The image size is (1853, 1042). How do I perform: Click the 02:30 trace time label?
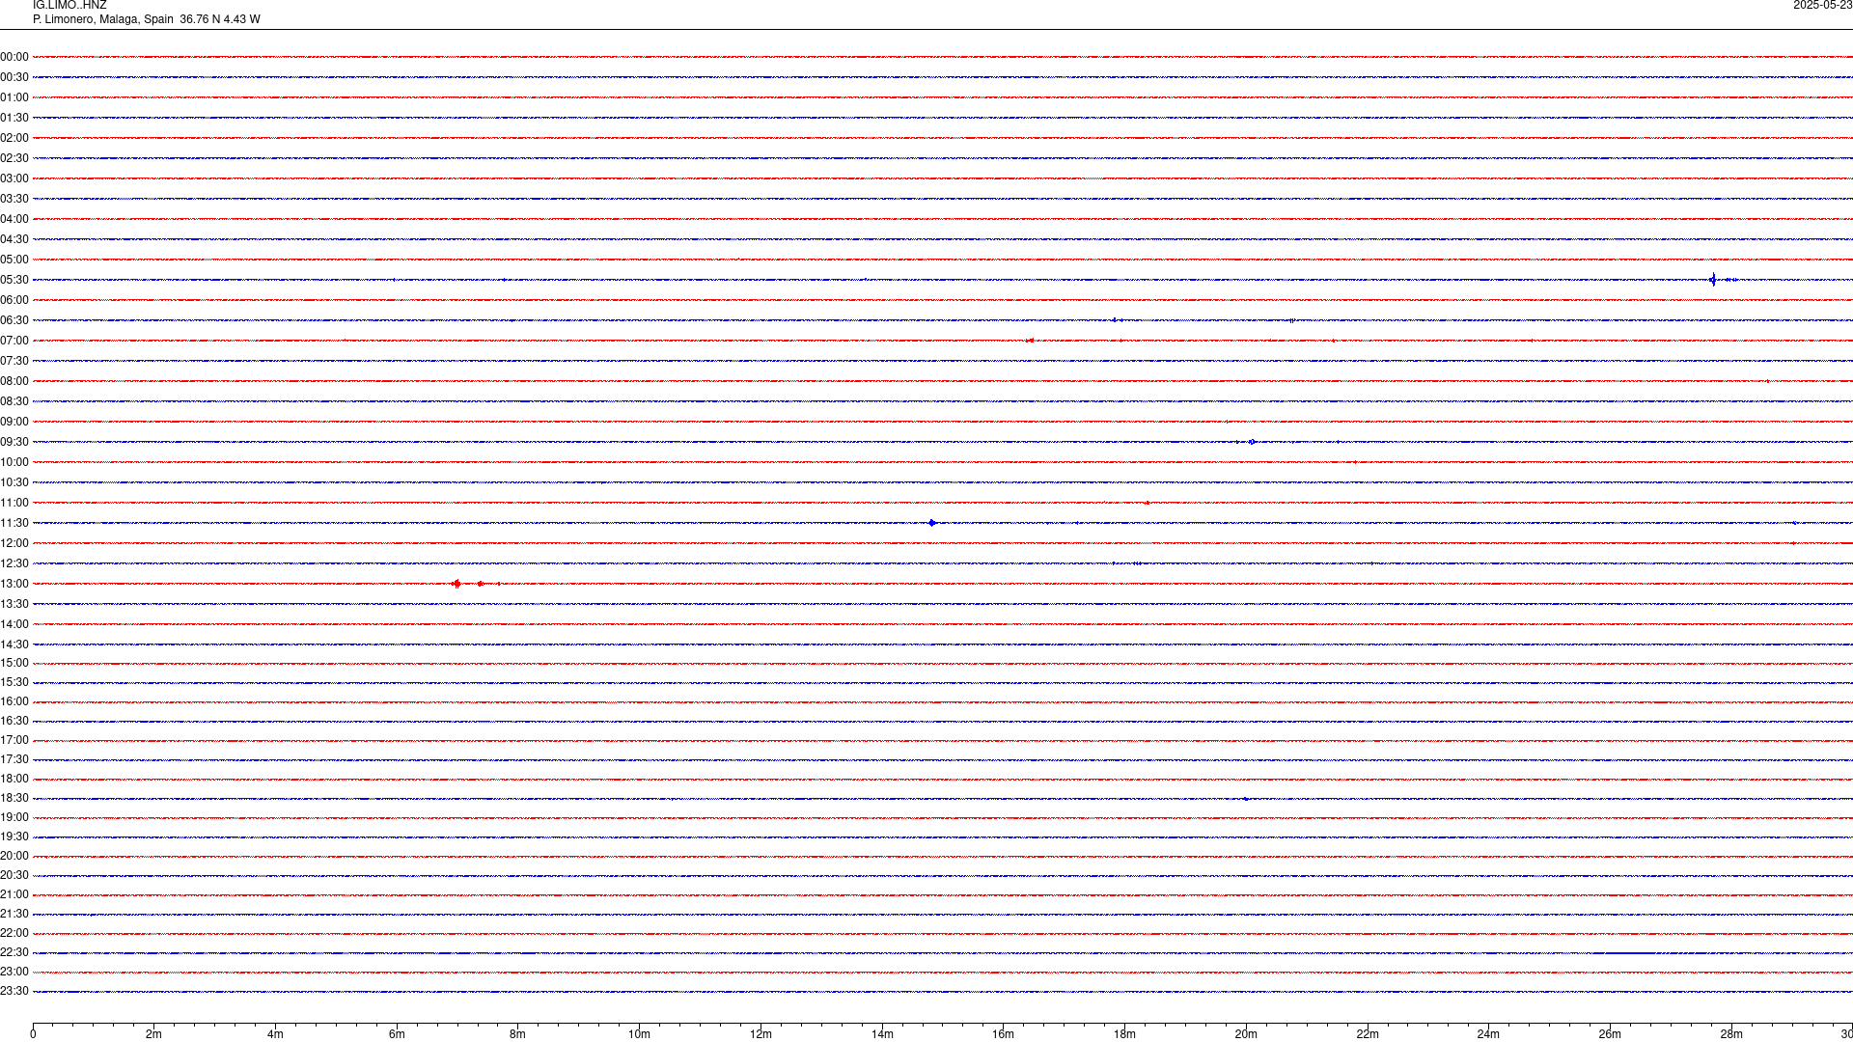14,158
